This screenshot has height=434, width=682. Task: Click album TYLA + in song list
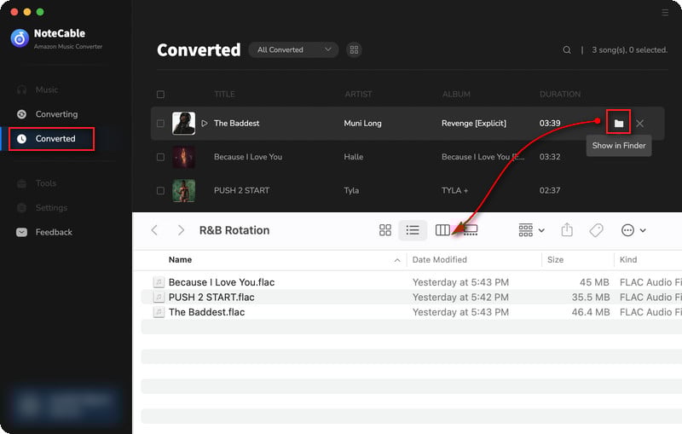pyautogui.click(x=455, y=190)
